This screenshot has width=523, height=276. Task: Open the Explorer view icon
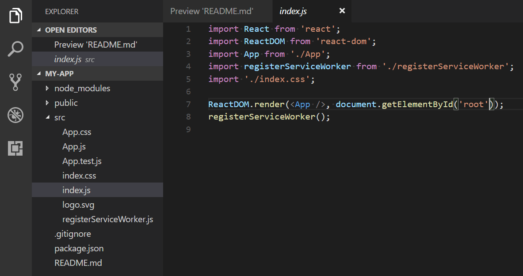coord(15,15)
